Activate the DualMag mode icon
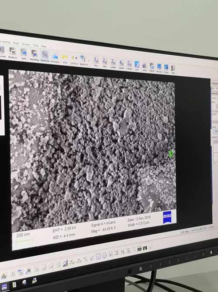The image size is (218, 292). pyautogui.click(x=34, y=54)
